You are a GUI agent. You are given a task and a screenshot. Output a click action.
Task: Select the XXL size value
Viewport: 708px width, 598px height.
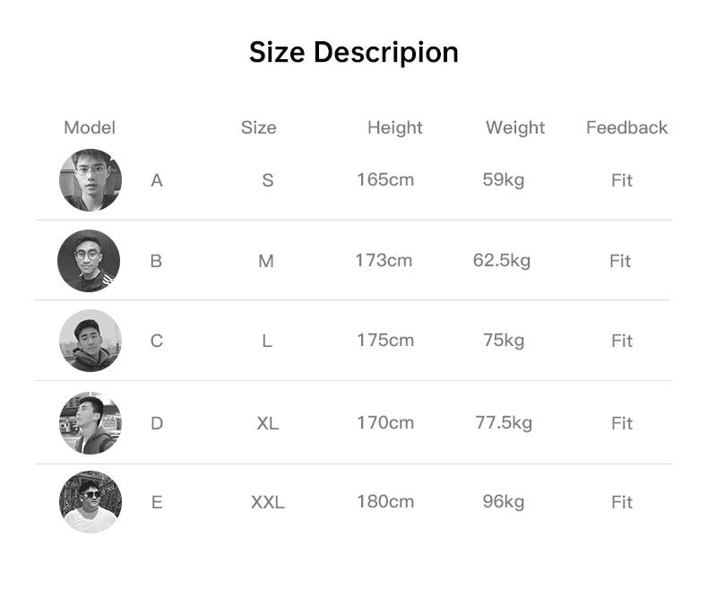coord(267,502)
